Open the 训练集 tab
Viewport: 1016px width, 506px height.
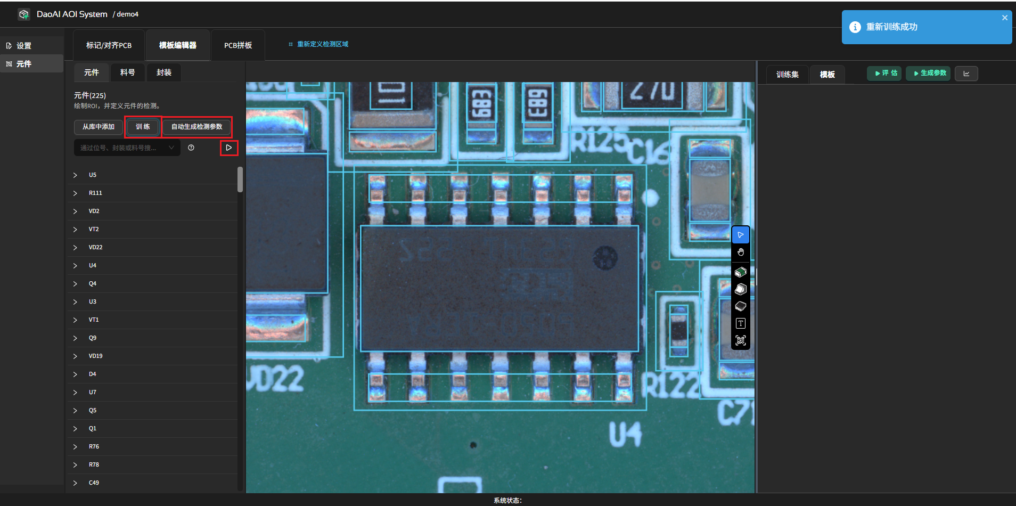tap(787, 75)
